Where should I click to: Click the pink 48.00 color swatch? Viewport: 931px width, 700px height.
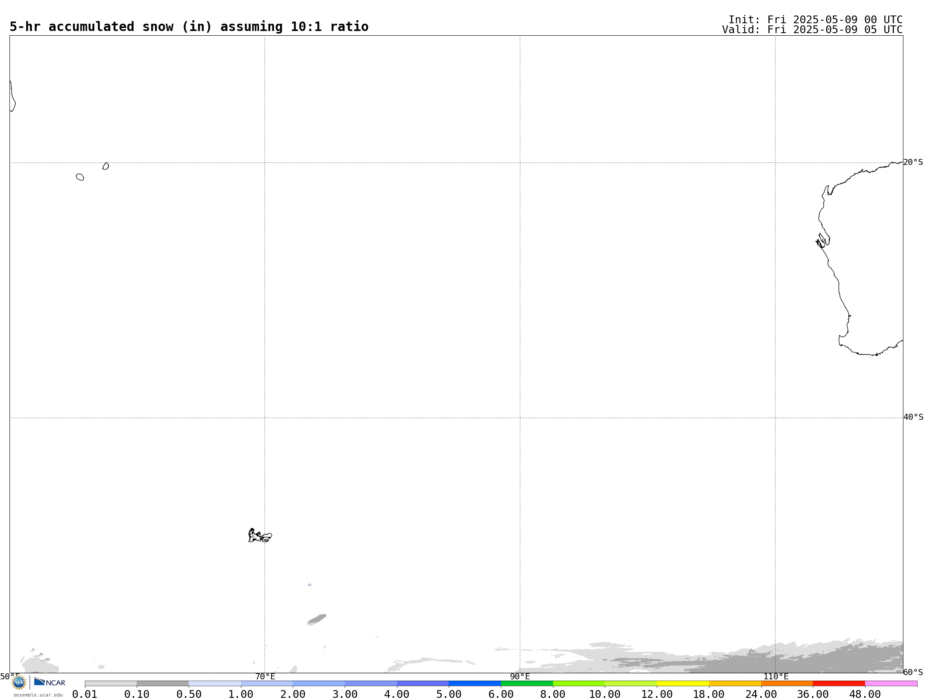click(891, 684)
